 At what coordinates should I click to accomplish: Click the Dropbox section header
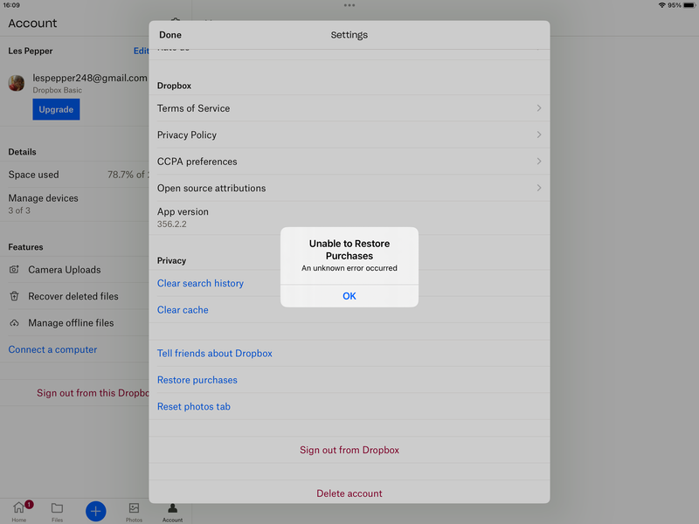pyautogui.click(x=174, y=86)
